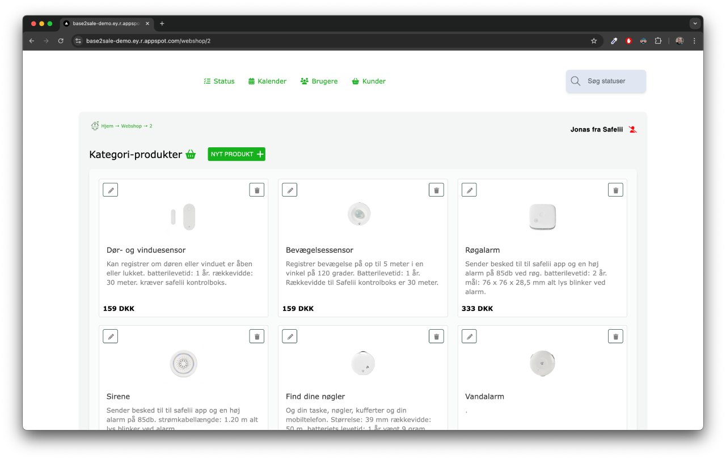The width and height of the screenshot is (726, 460).
Task: Open the Brugere section
Action: coord(319,82)
